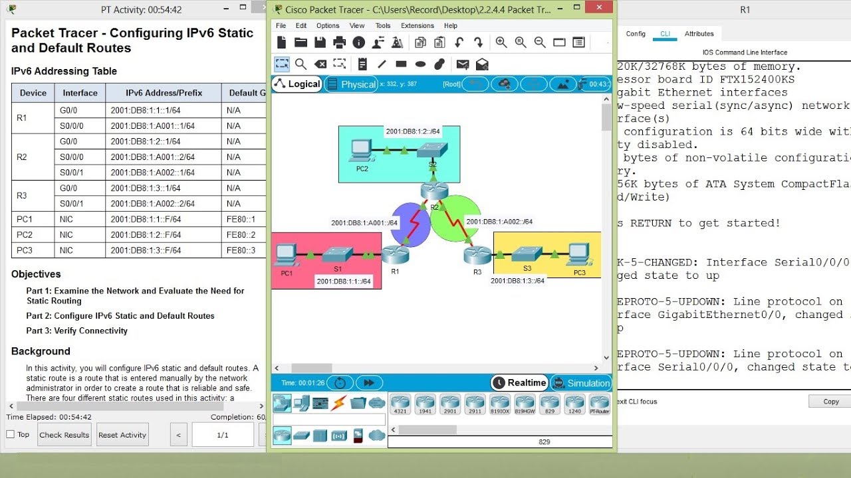The height and width of the screenshot is (478, 851).
Task: Click the New file icon in Packet Tracer
Action: tap(281, 42)
